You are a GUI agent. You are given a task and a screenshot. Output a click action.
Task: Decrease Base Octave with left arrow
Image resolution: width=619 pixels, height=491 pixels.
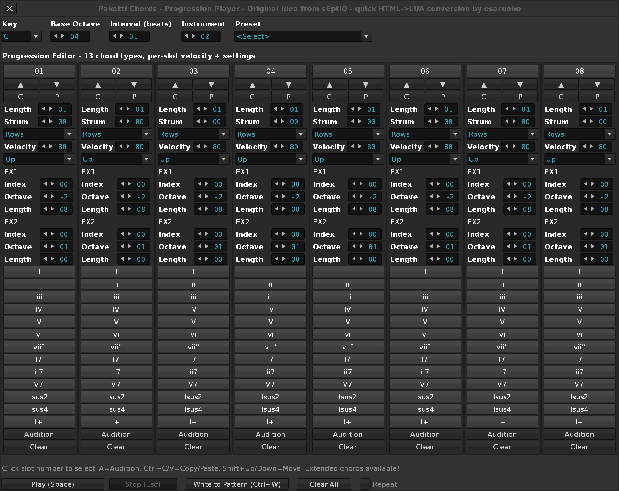tap(56, 36)
